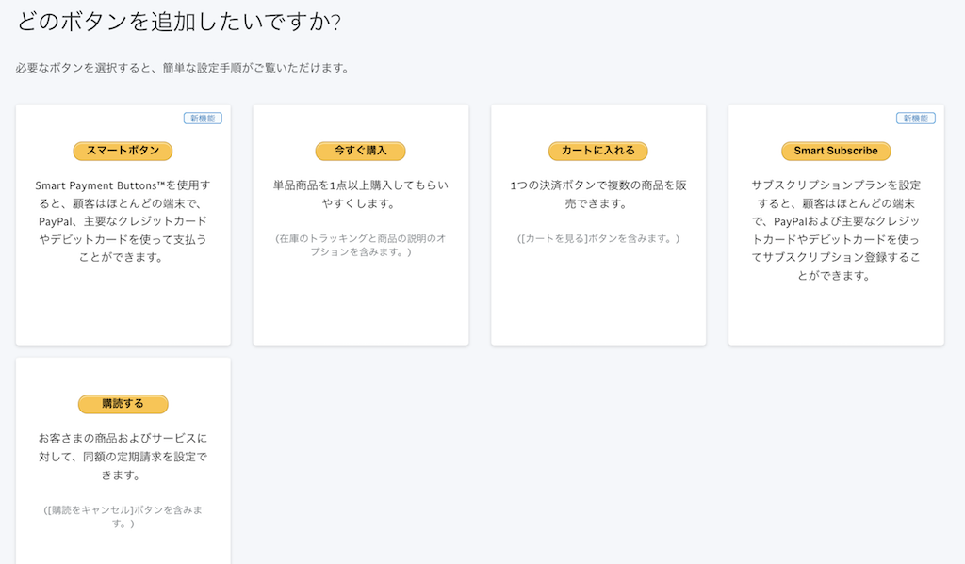This screenshot has width=965, height=564.
Task: Choose the カートに入れる button
Action: 597,151
